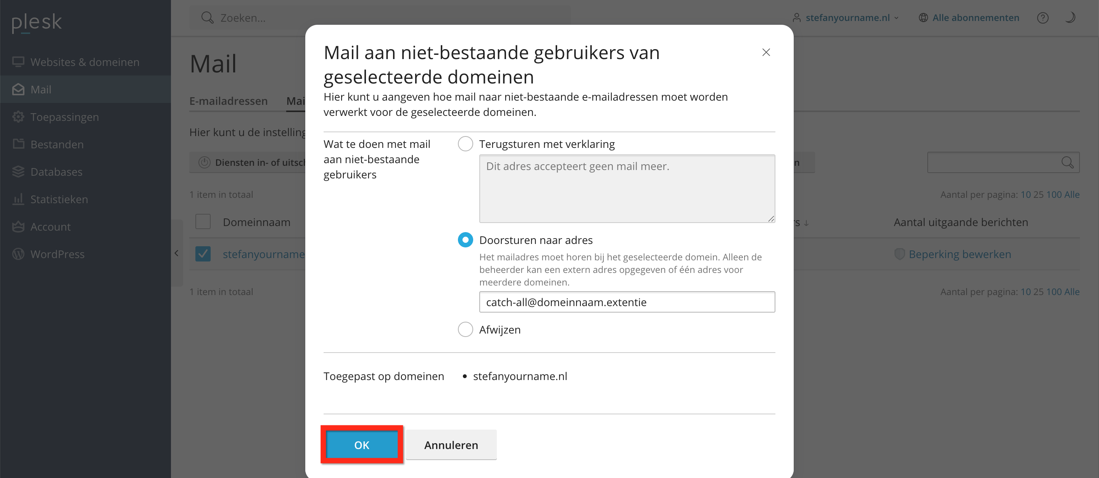Open Websites & domeinen menu item
This screenshot has width=1099, height=478.
point(84,62)
